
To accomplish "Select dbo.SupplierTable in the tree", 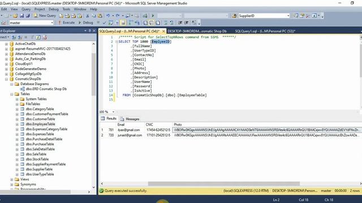I will point(39,169).
